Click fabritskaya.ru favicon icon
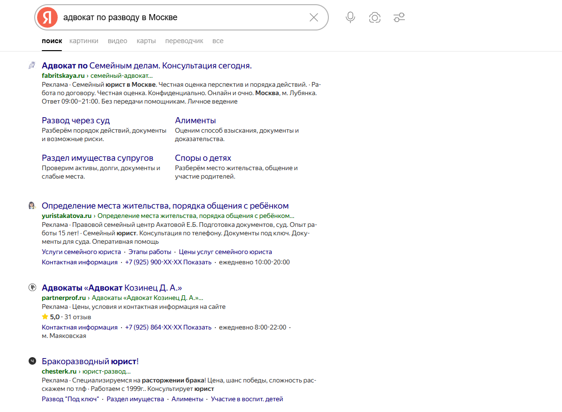The height and width of the screenshot is (412, 562). [x=32, y=65]
